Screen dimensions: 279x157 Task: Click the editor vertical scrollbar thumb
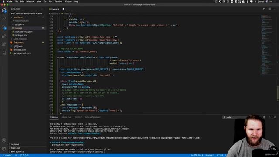tap(278, 94)
